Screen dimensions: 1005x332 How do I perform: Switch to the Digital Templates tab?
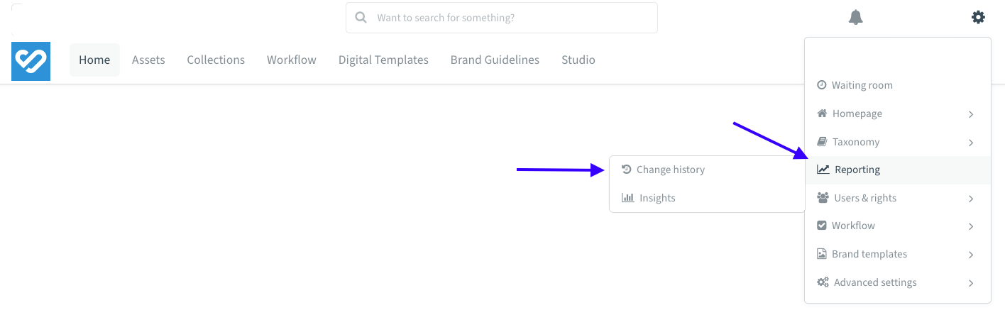tap(383, 60)
